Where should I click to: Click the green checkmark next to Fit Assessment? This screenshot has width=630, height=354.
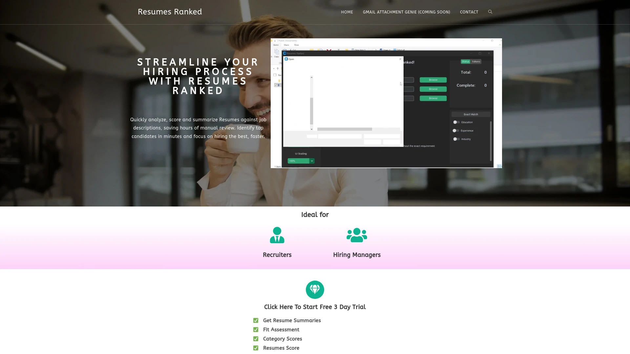256,329
